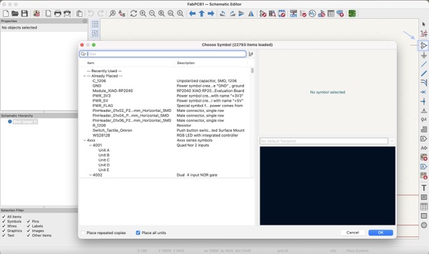The image size is (429, 254).
Task: Select the Text tool in right toolbar
Action: pos(424,188)
